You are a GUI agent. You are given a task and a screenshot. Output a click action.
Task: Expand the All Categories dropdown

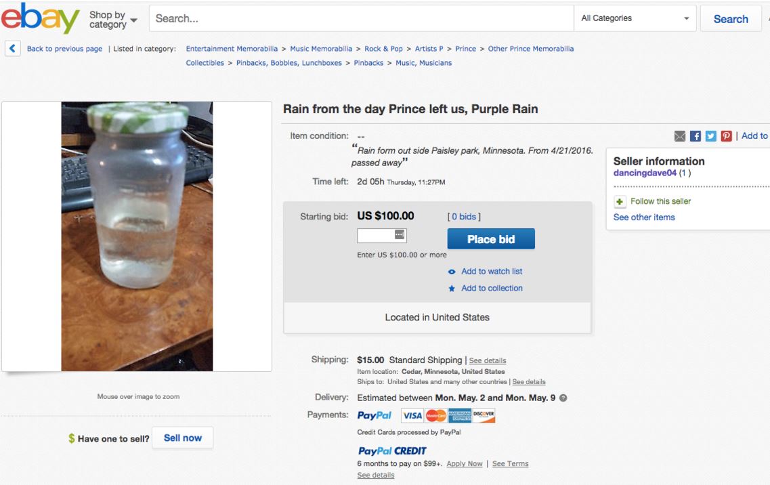tap(637, 19)
